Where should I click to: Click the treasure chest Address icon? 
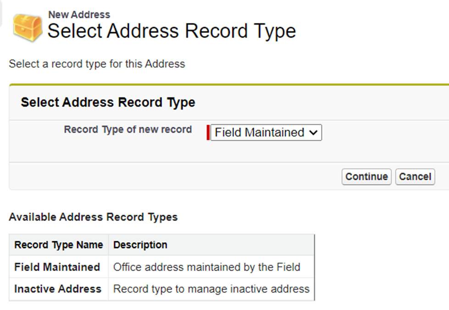(x=28, y=28)
